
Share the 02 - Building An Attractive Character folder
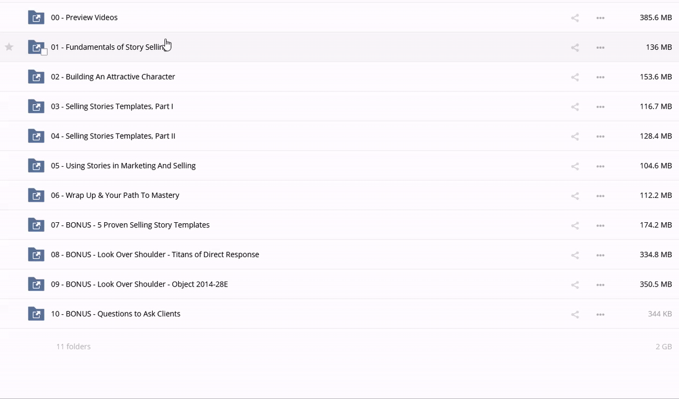click(575, 77)
